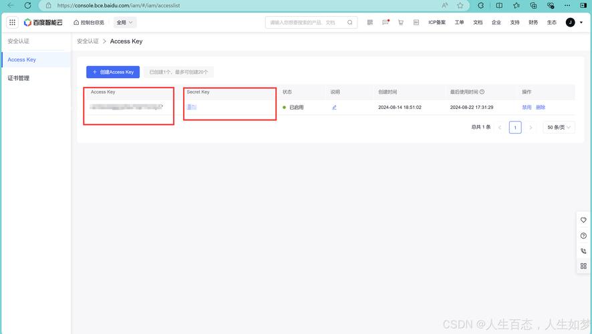
Task: Reload the page with the refresh icon
Action: 27,5
